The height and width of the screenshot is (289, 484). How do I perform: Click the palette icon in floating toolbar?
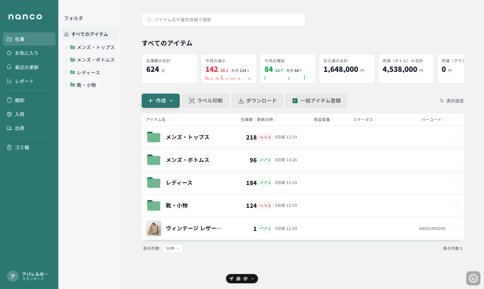(x=246, y=279)
